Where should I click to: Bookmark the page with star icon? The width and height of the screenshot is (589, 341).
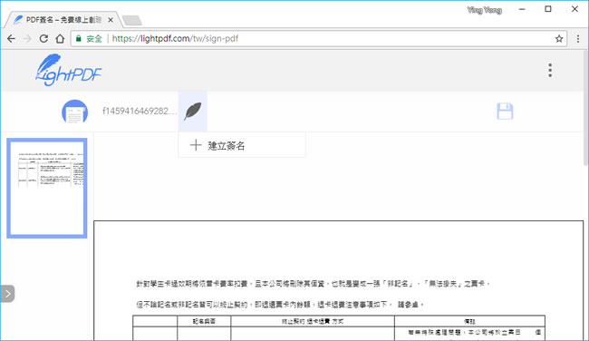click(559, 39)
